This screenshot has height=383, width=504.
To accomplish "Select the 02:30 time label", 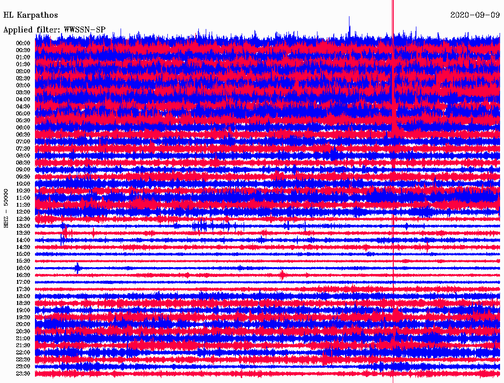I will 23,79.
